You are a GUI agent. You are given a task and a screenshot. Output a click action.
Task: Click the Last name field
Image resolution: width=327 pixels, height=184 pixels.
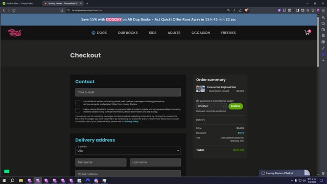coord(155,162)
